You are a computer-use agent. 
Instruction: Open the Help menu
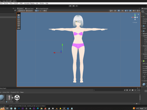click(47, 3)
